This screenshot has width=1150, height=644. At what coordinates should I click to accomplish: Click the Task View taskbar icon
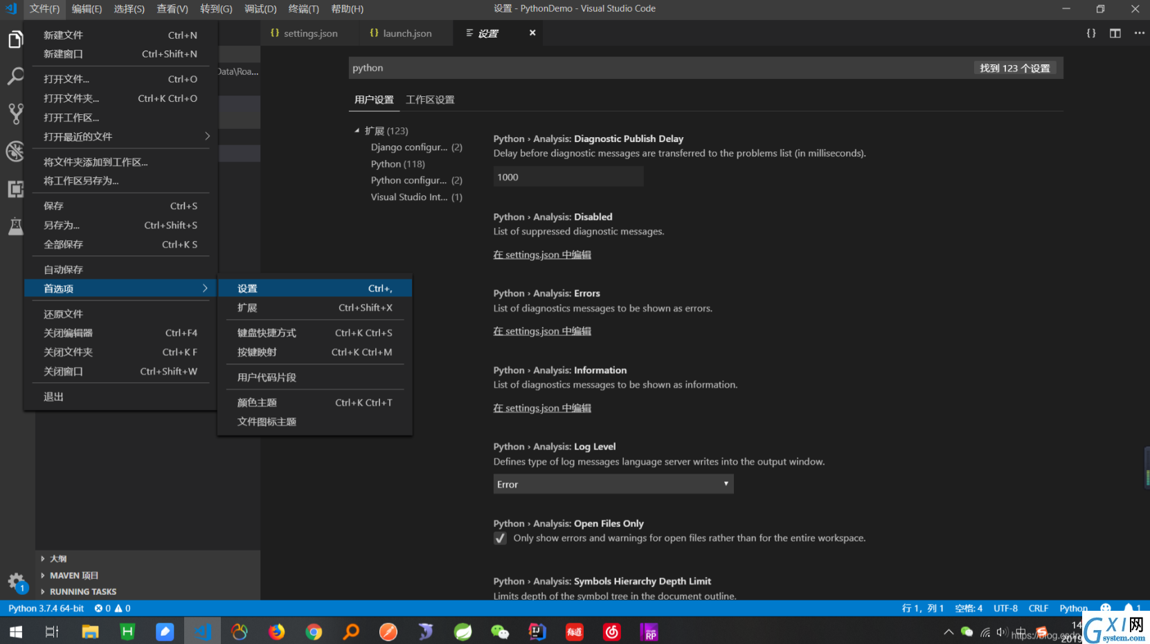[52, 632]
